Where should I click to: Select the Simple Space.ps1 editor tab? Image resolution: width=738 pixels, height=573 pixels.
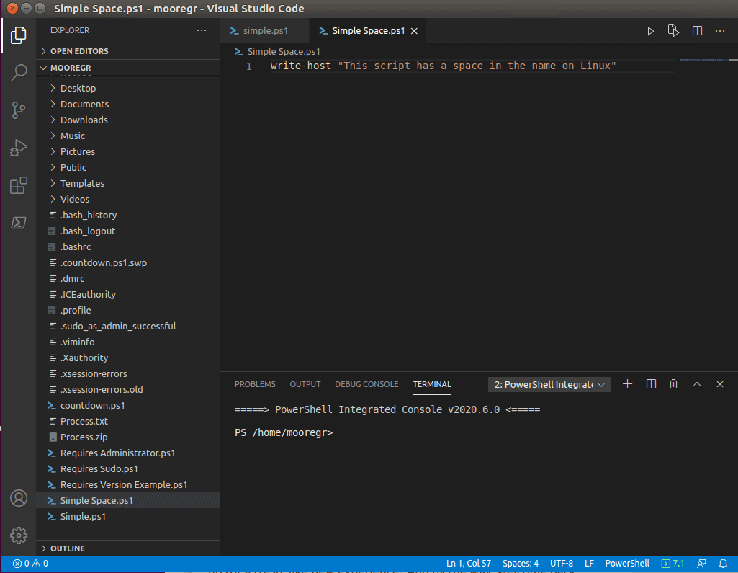click(369, 30)
